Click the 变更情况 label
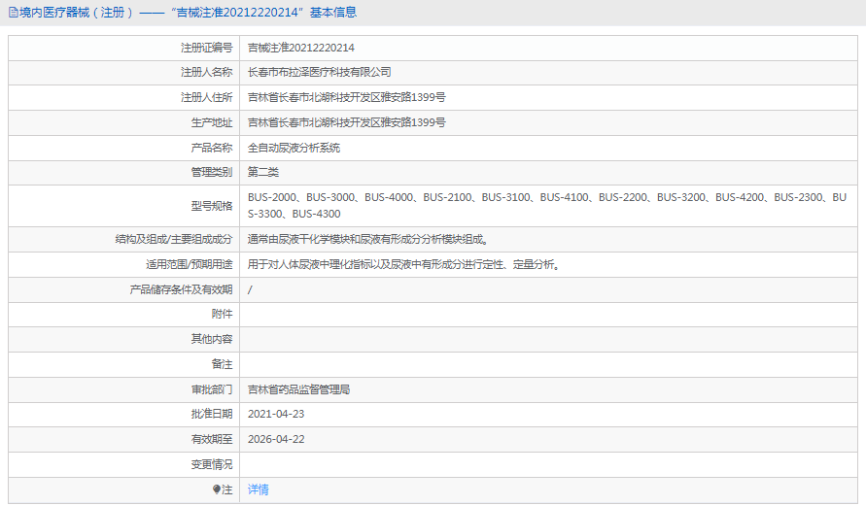 (x=212, y=464)
